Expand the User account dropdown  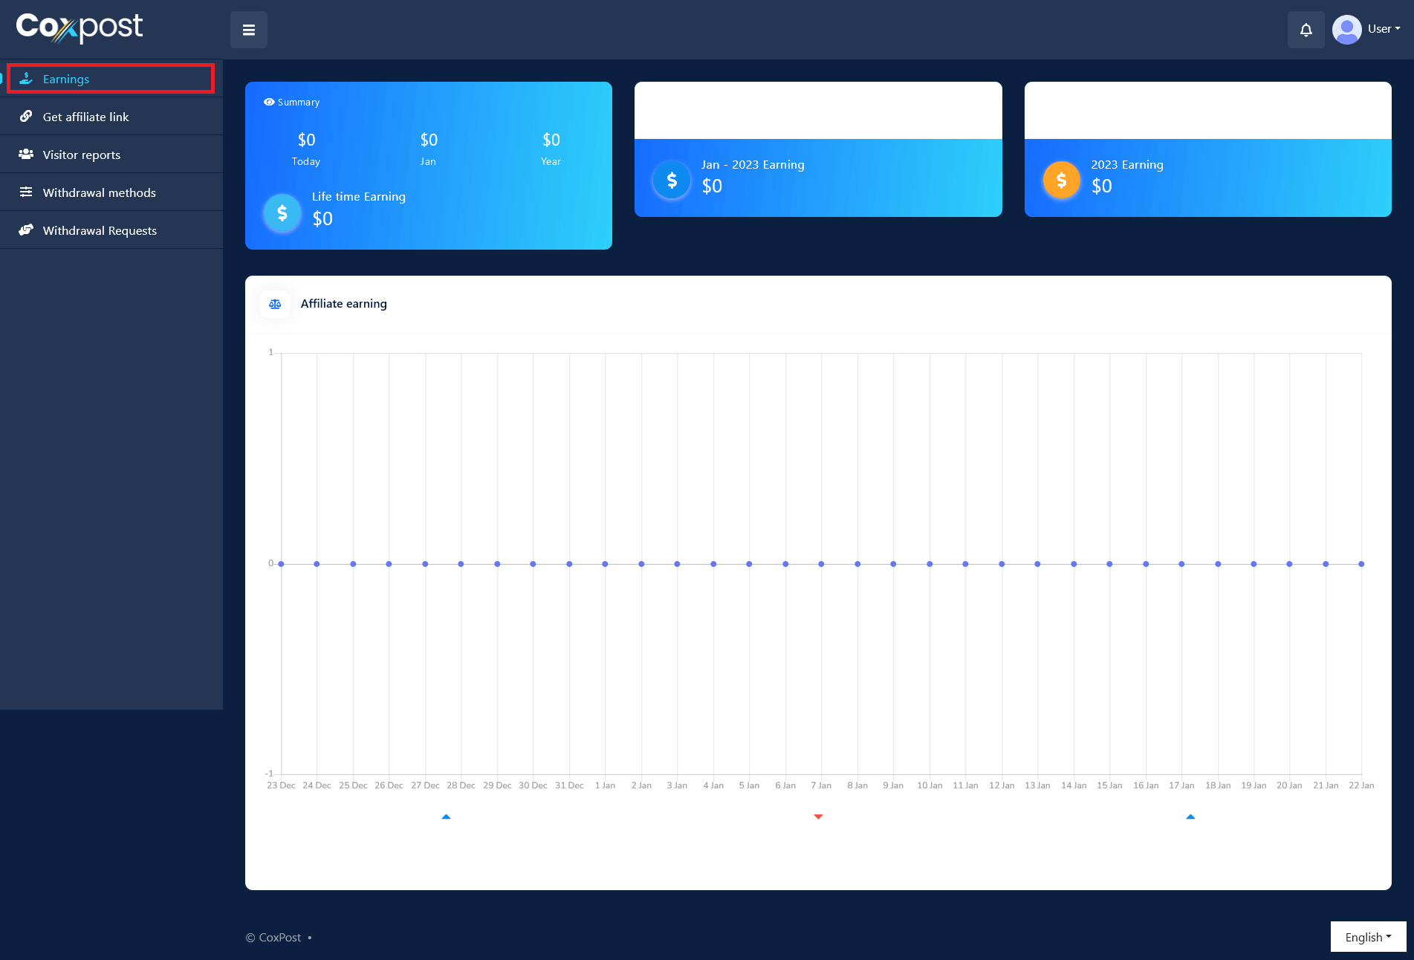pos(1384,29)
